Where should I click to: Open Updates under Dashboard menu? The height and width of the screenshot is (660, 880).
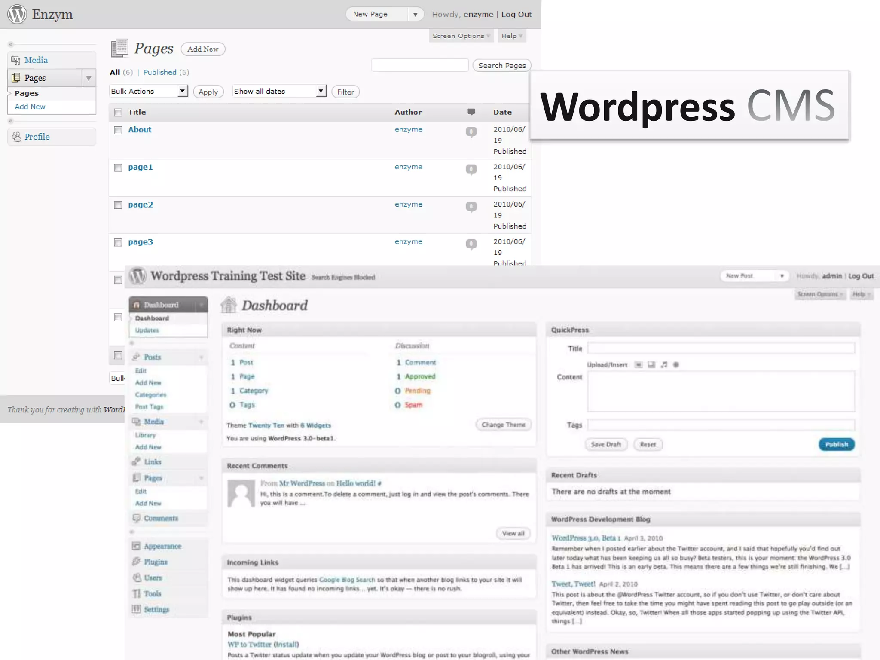point(147,330)
